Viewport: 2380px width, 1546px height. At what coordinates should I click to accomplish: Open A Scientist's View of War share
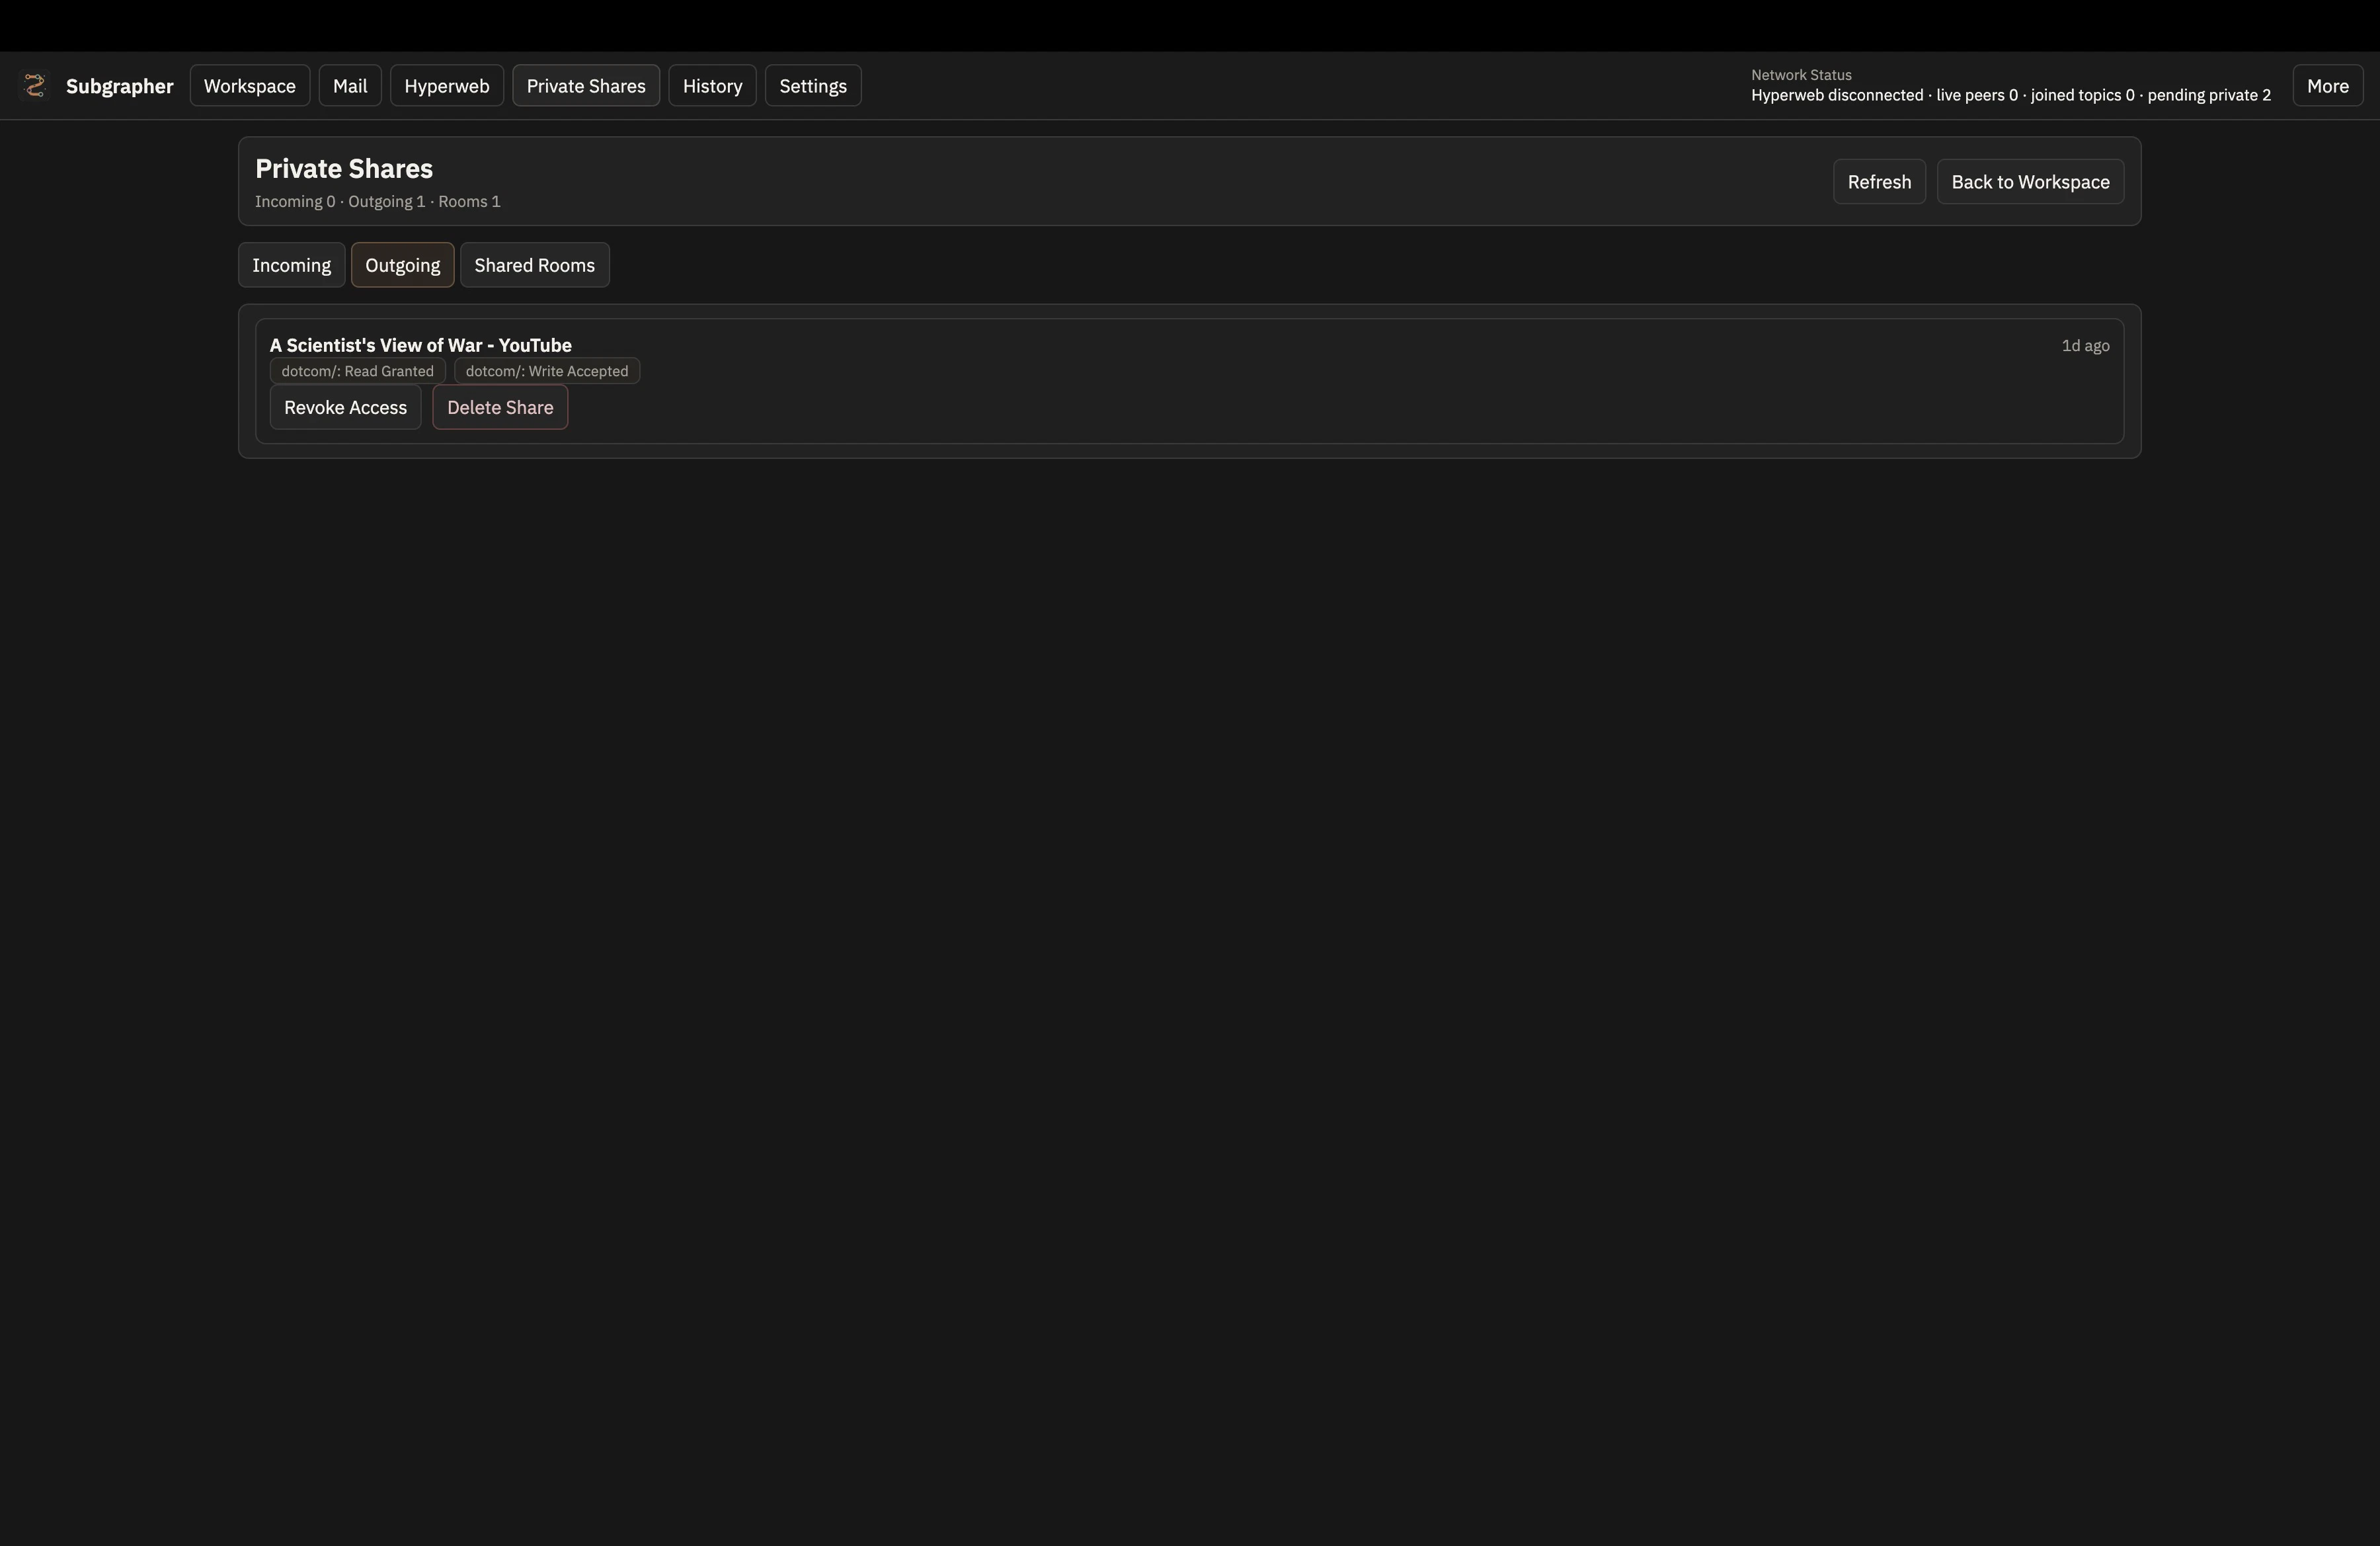click(420, 345)
